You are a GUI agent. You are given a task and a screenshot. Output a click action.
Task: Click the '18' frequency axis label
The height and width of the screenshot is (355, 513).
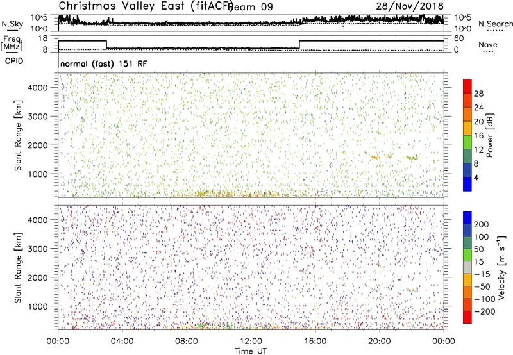(x=43, y=38)
